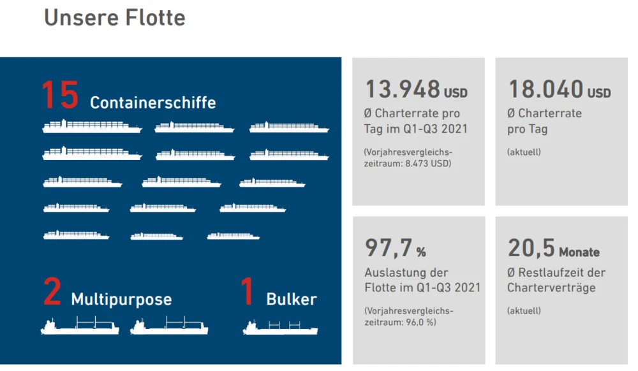Select the left Multipurpose ship icon

click(80, 326)
